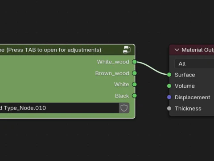Click the Black output socket
Image resolution: width=214 pixels, height=161 pixels.
[x=134, y=96]
